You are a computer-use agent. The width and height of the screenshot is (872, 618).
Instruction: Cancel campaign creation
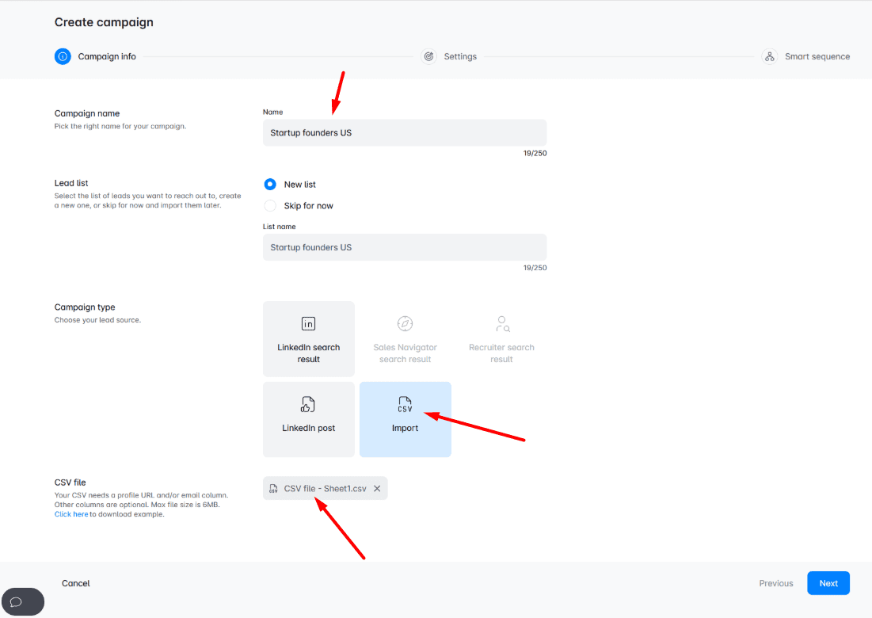(x=75, y=583)
